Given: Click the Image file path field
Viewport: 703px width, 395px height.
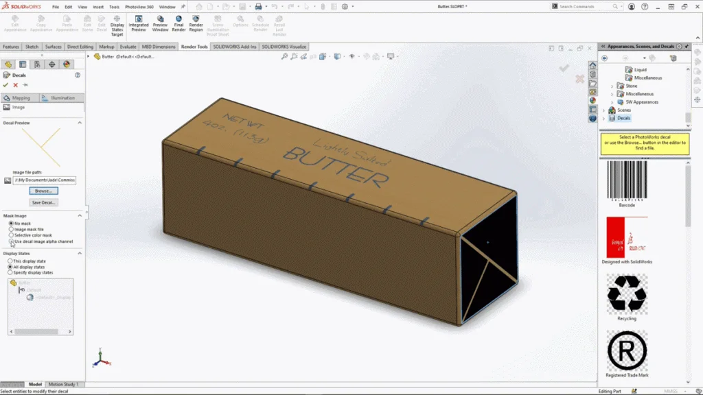Looking at the screenshot, I should pyautogui.click(x=45, y=180).
